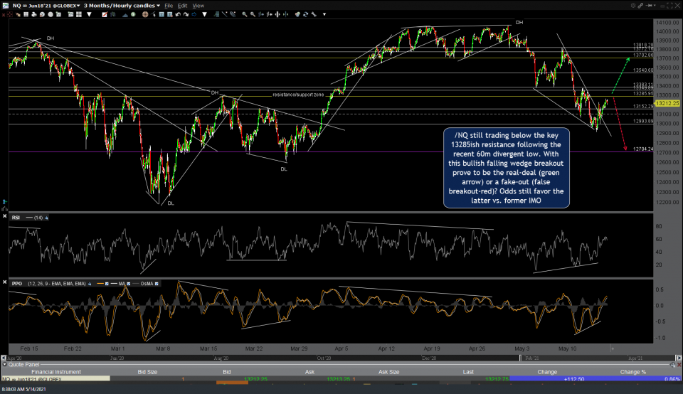The image size is (683, 394).
Task: Click the Last column header
Action: point(468,372)
